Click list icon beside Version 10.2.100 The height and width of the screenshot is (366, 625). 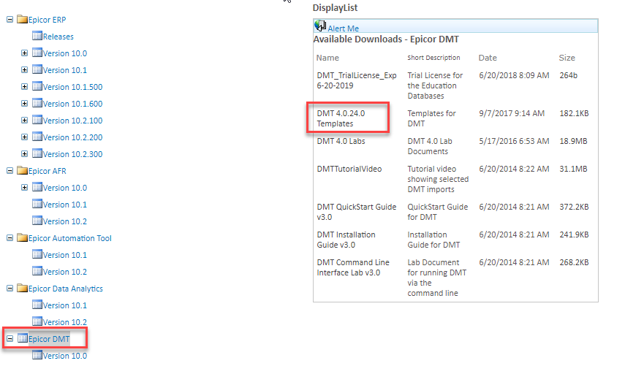[37, 120]
